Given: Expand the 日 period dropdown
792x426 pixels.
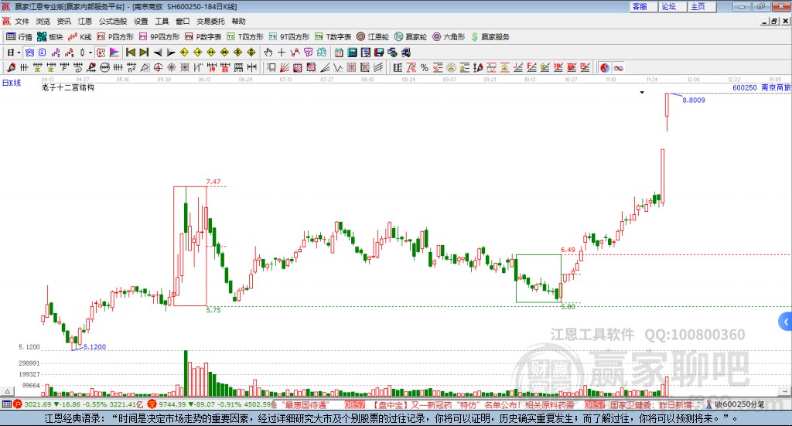Looking at the screenshot, I should [x=19, y=53].
